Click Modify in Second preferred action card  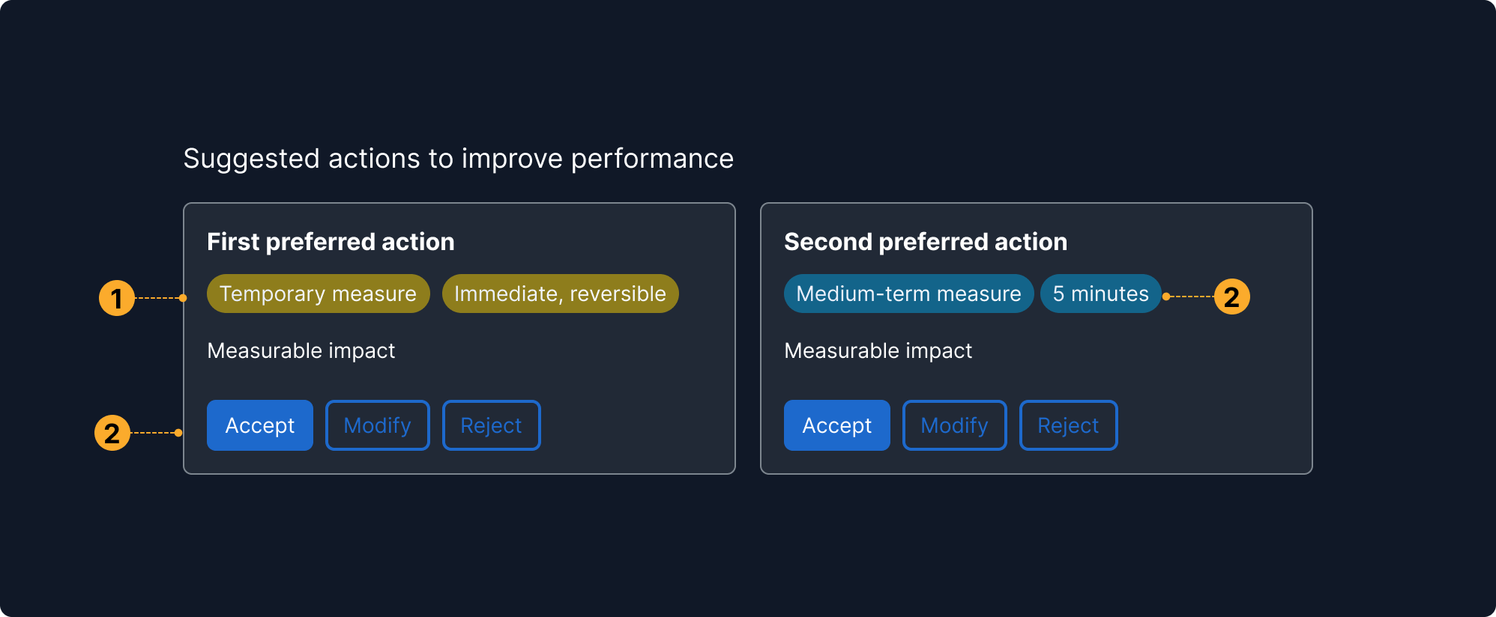[954, 425]
